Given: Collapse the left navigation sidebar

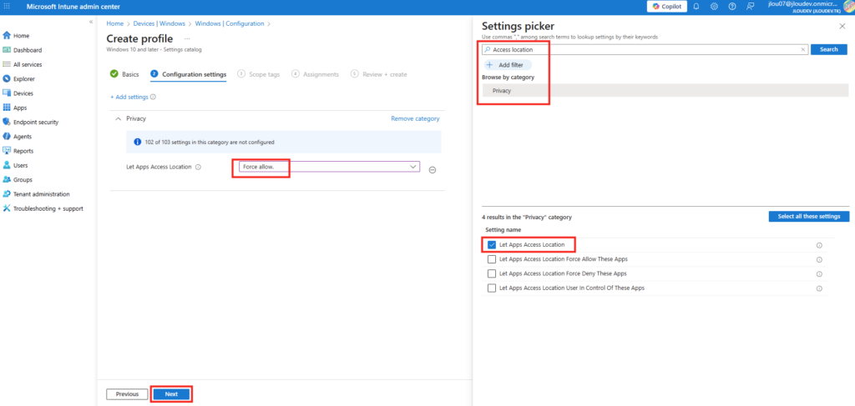Looking at the screenshot, I should click(90, 22).
